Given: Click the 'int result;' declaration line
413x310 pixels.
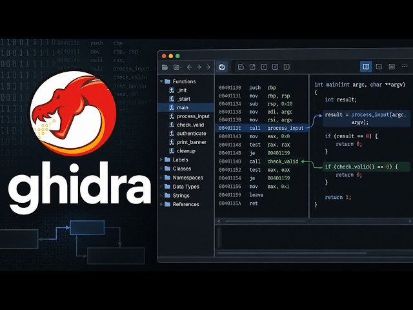Looking at the screenshot, I should pyautogui.click(x=341, y=99).
